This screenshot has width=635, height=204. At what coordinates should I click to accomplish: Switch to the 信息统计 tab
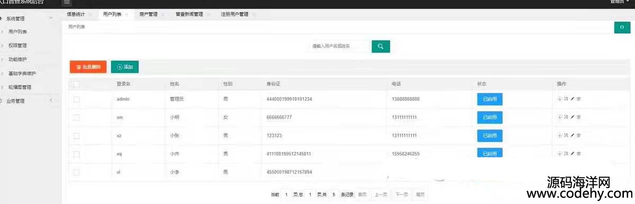click(76, 14)
